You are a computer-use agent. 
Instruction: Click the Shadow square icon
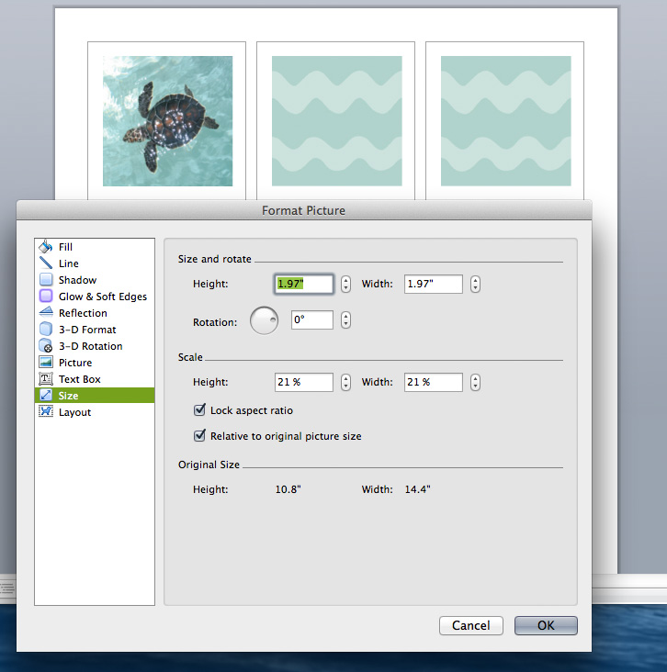45,279
